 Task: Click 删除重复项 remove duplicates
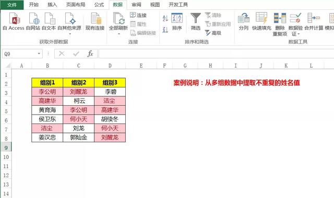pos(280,24)
